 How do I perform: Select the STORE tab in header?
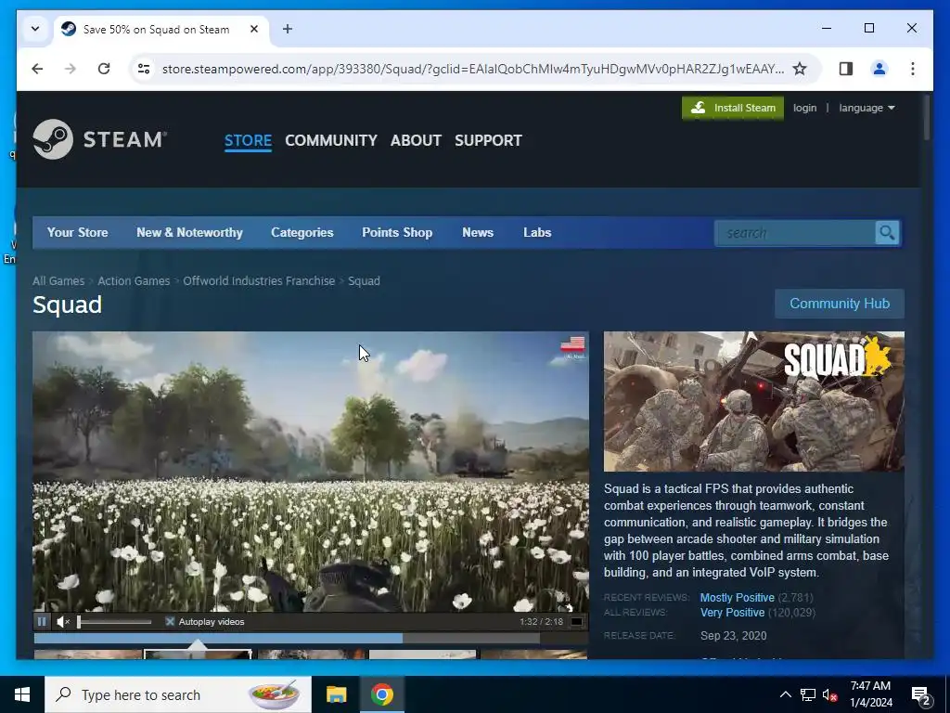click(x=248, y=141)
